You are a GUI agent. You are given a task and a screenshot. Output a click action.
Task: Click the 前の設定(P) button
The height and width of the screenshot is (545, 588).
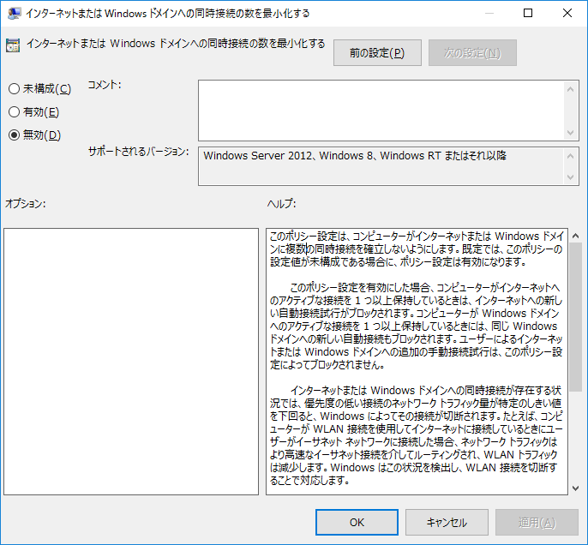(377, 53)
